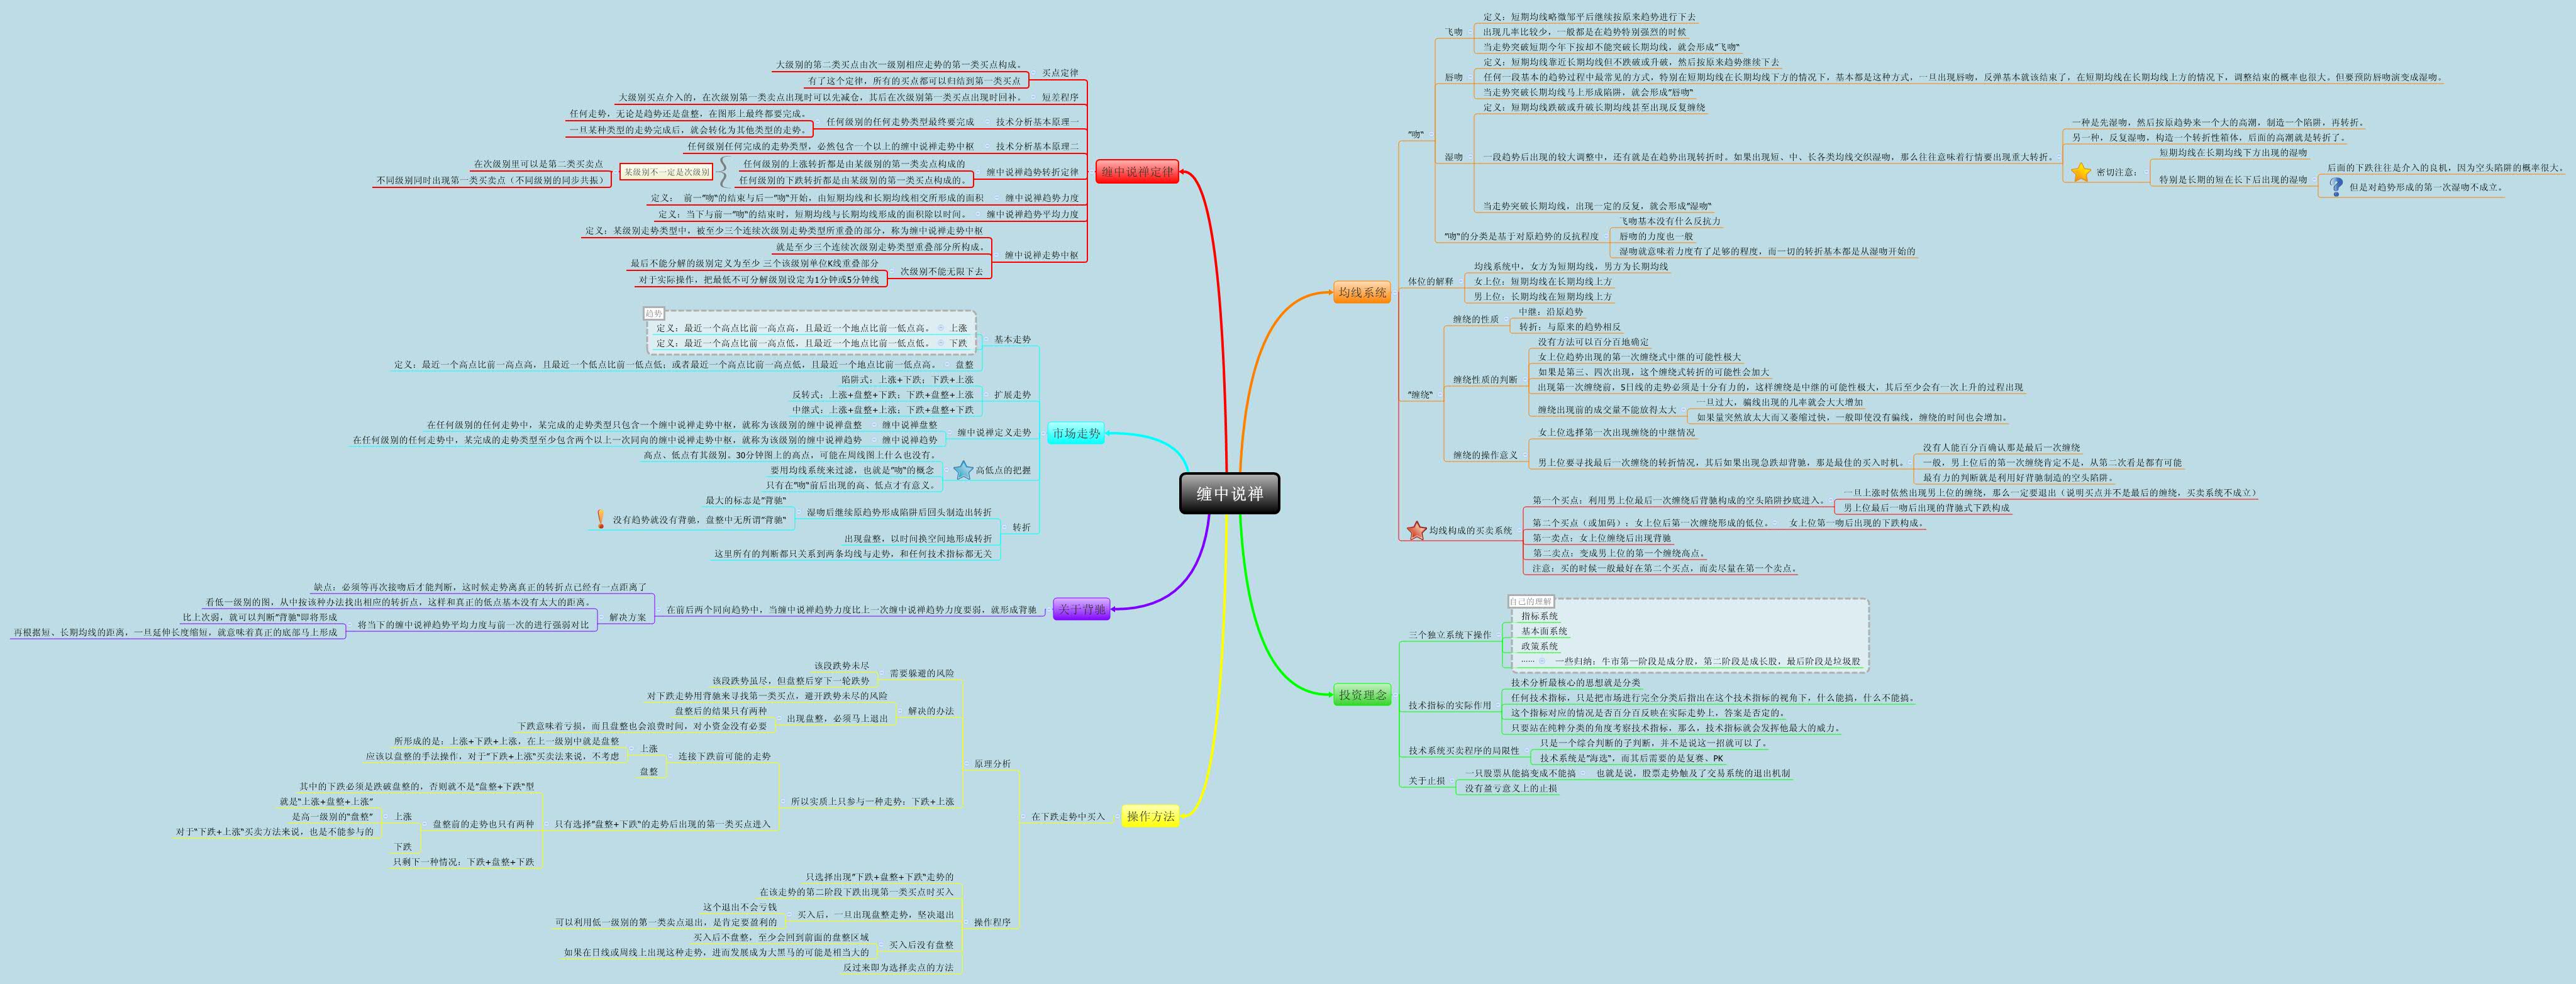
Task: Select the green 投资理念 branch label
Action: (1362, 696)
